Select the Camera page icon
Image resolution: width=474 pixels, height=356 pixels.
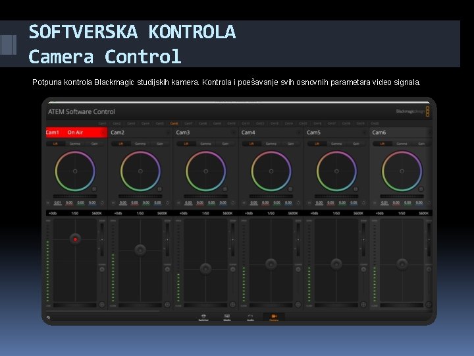(274, 317)
